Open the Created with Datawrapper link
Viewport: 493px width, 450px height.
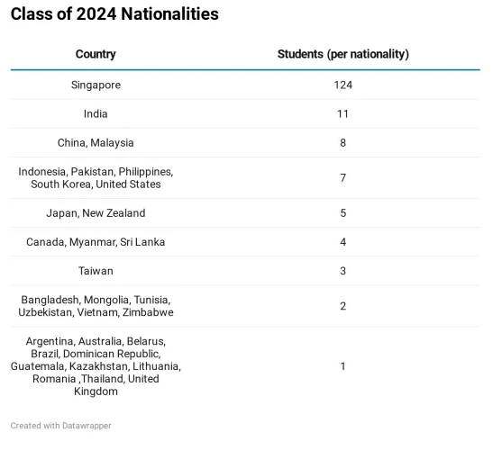60,426
